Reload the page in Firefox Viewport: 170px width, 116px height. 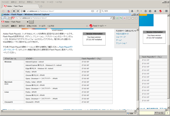(x=97, y=11)
